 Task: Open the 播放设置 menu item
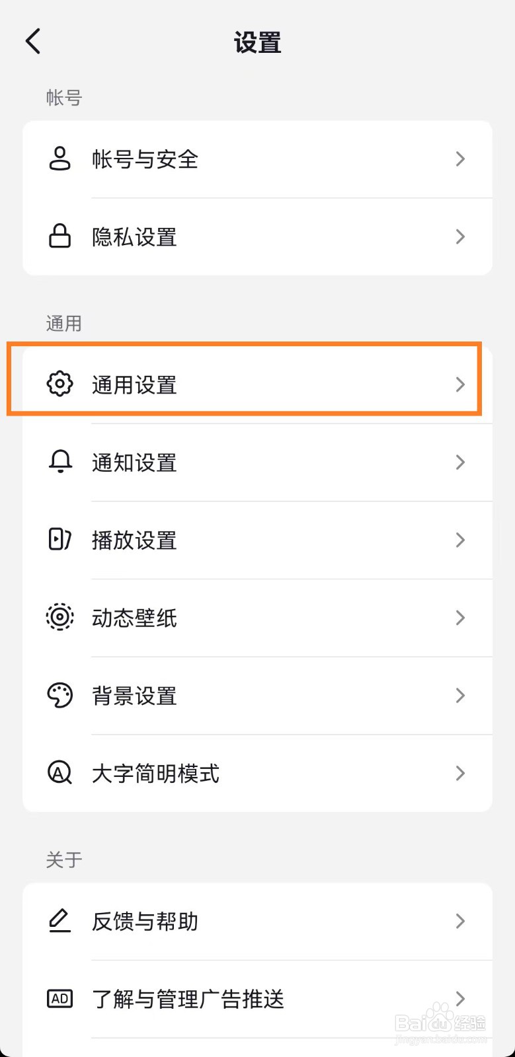click(134, 540)
